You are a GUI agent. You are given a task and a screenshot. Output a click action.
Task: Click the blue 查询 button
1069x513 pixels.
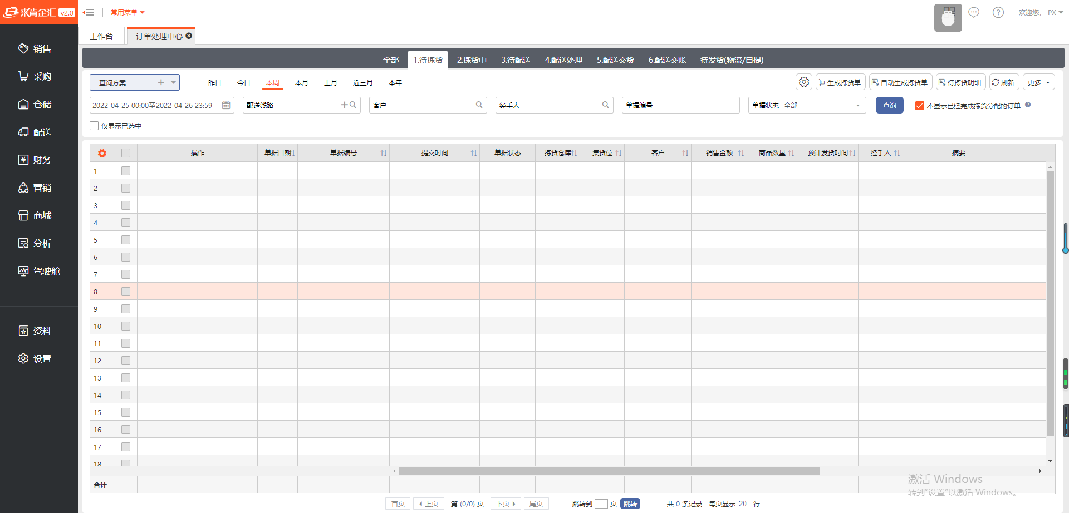click(x=889, y=105)
